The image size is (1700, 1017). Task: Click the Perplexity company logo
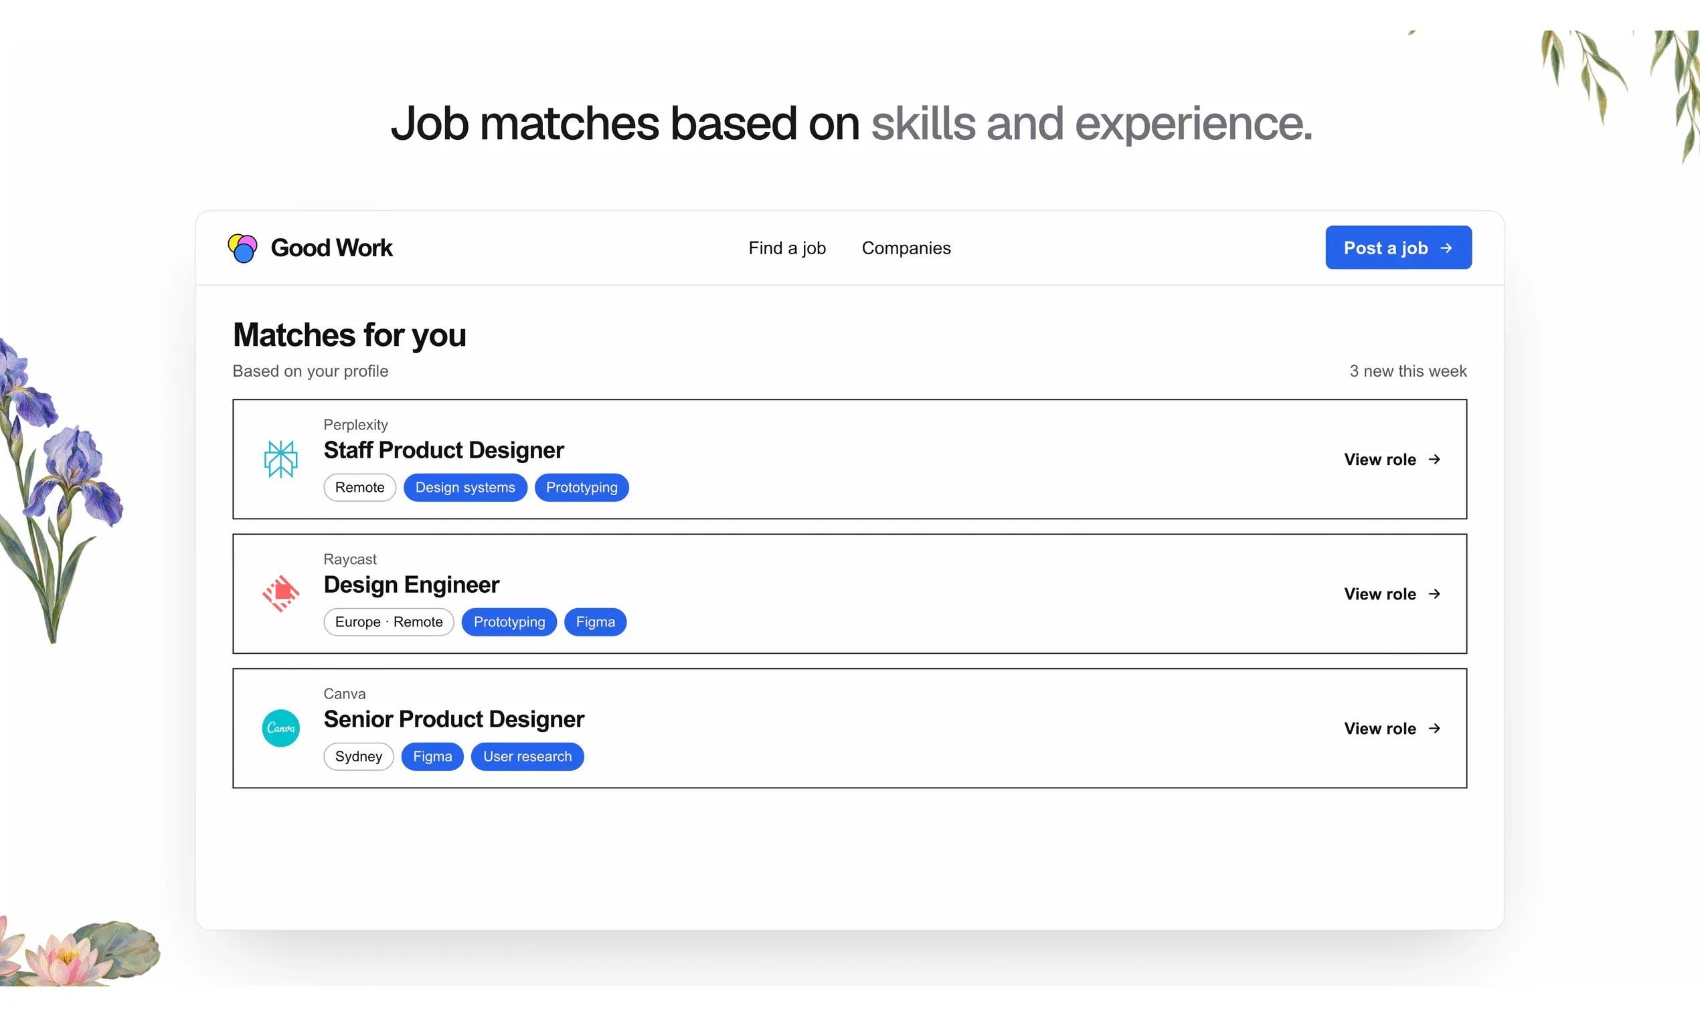coord(280,459)
